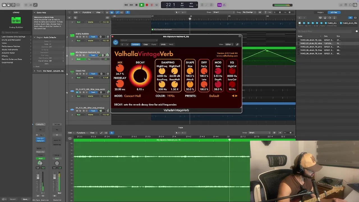Click the next preset orange arrow
Screen dimensions: 359x202
[x=236, y=96]
